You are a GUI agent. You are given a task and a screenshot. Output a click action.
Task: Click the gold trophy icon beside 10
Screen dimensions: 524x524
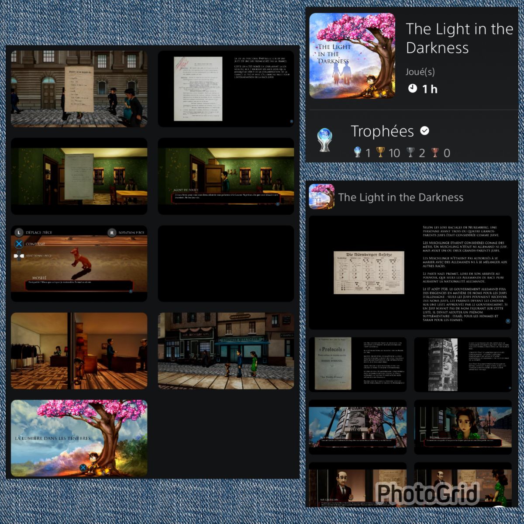381,152
